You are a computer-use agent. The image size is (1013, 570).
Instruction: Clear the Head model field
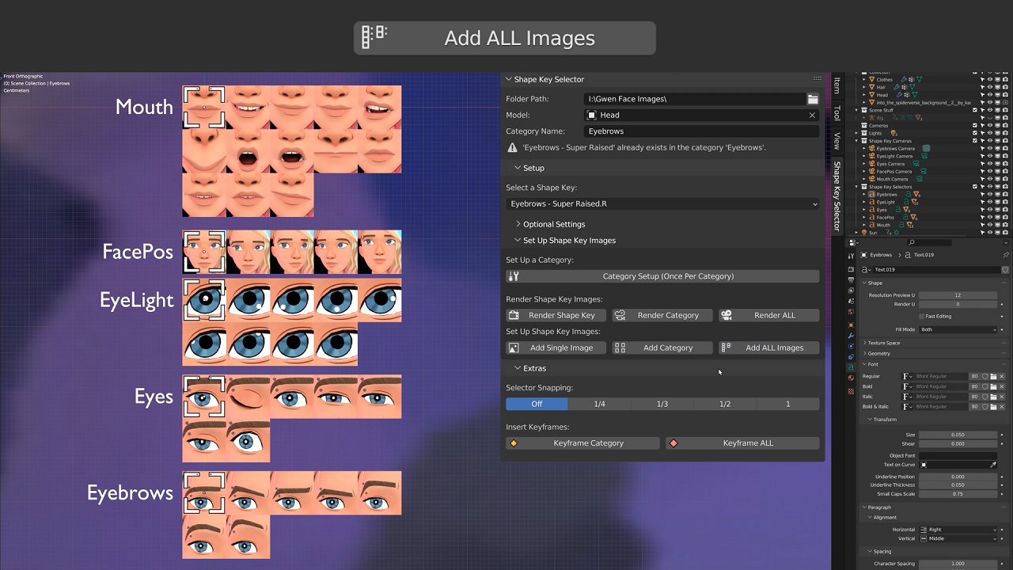tap(812, 115)
